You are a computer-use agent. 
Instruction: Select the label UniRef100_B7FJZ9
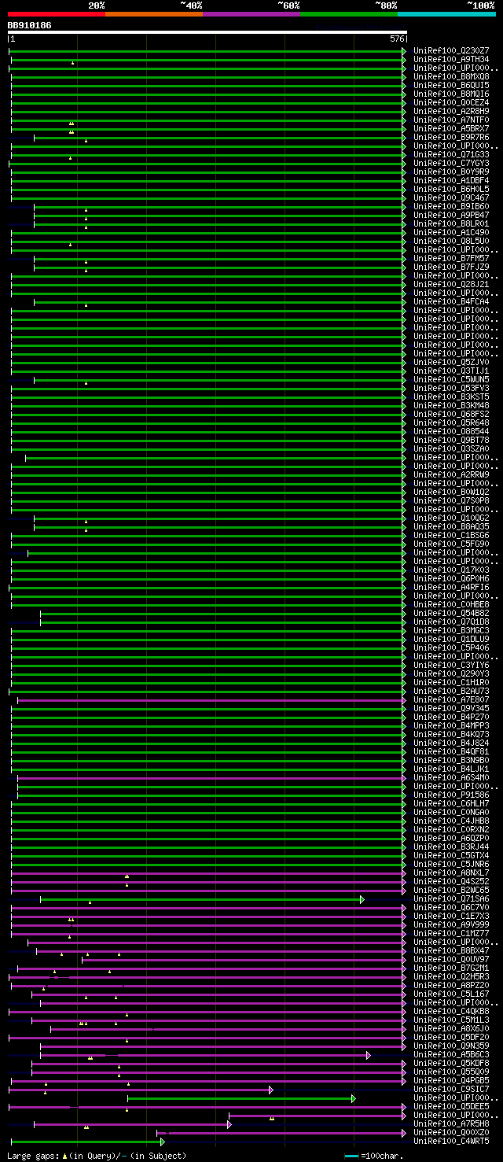451,267
